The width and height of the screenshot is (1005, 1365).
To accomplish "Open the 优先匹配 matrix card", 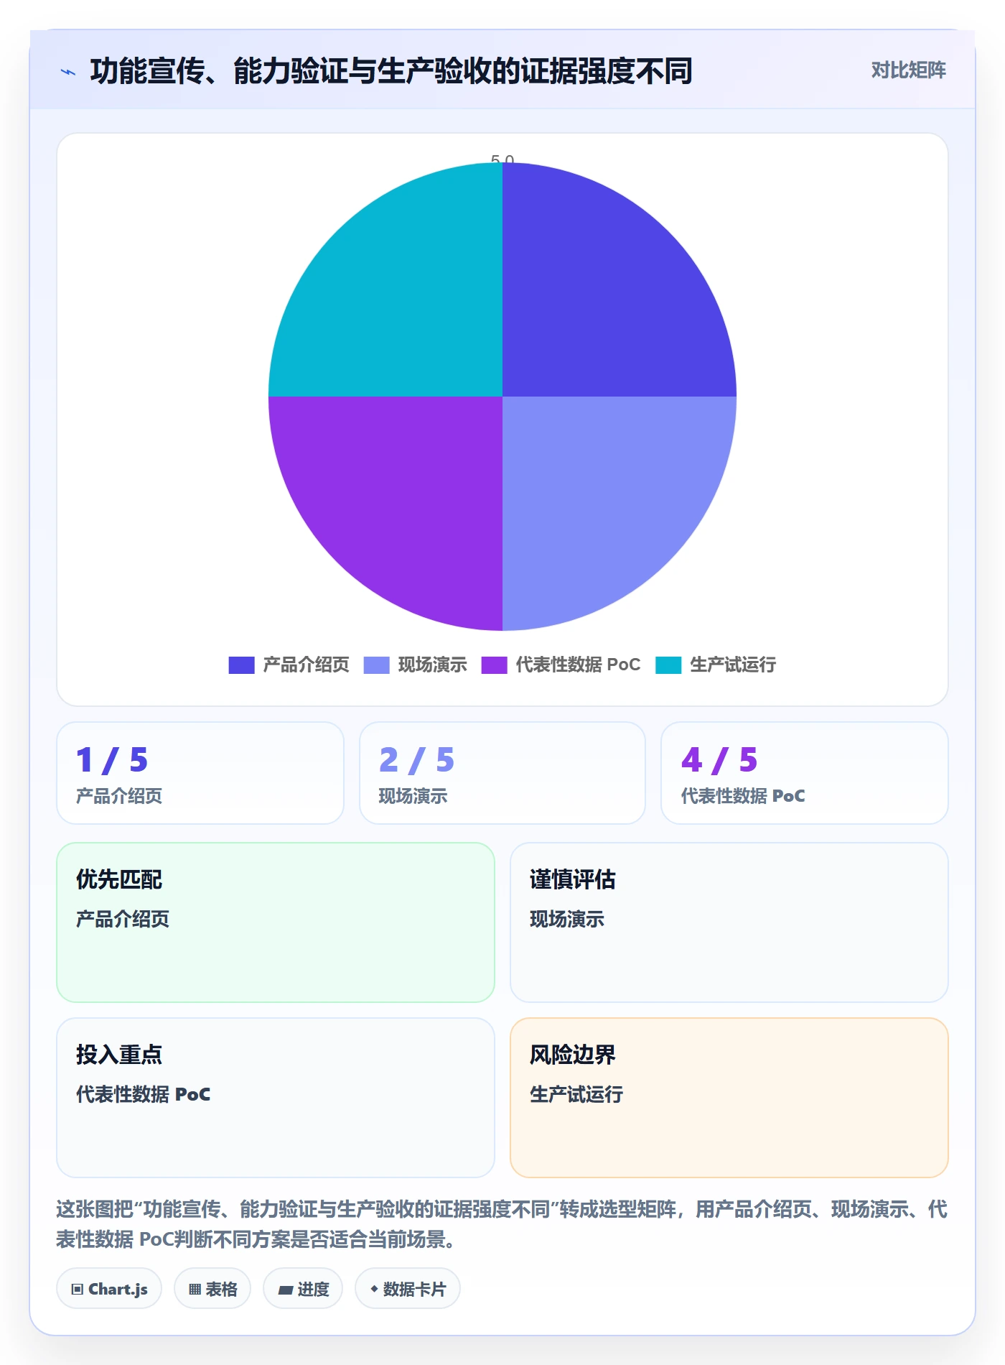I will pos(276,922).
